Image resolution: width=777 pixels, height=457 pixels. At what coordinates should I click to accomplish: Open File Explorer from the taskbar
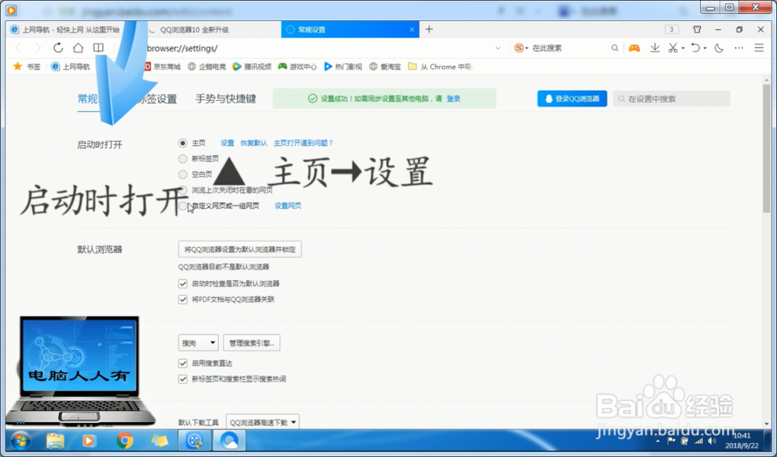55,440
